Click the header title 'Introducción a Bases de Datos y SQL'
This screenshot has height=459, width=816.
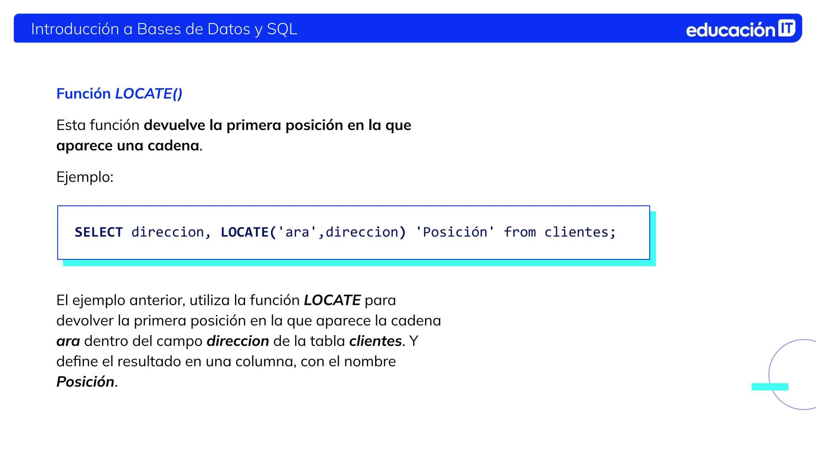pyautogui.click(x=164, y=29)
